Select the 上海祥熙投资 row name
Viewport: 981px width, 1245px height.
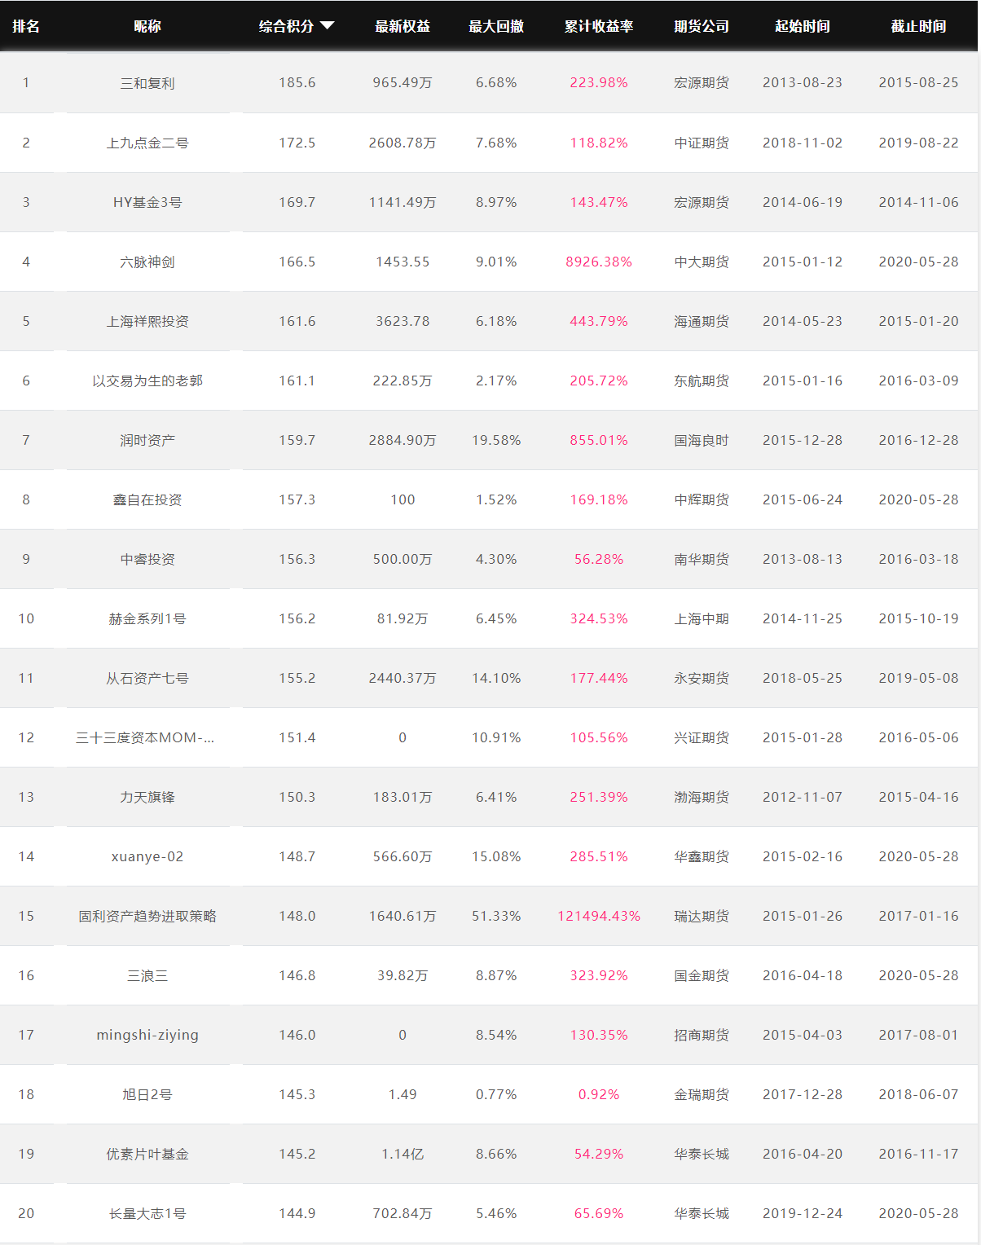pyautogui.click(x=147, y=321)
